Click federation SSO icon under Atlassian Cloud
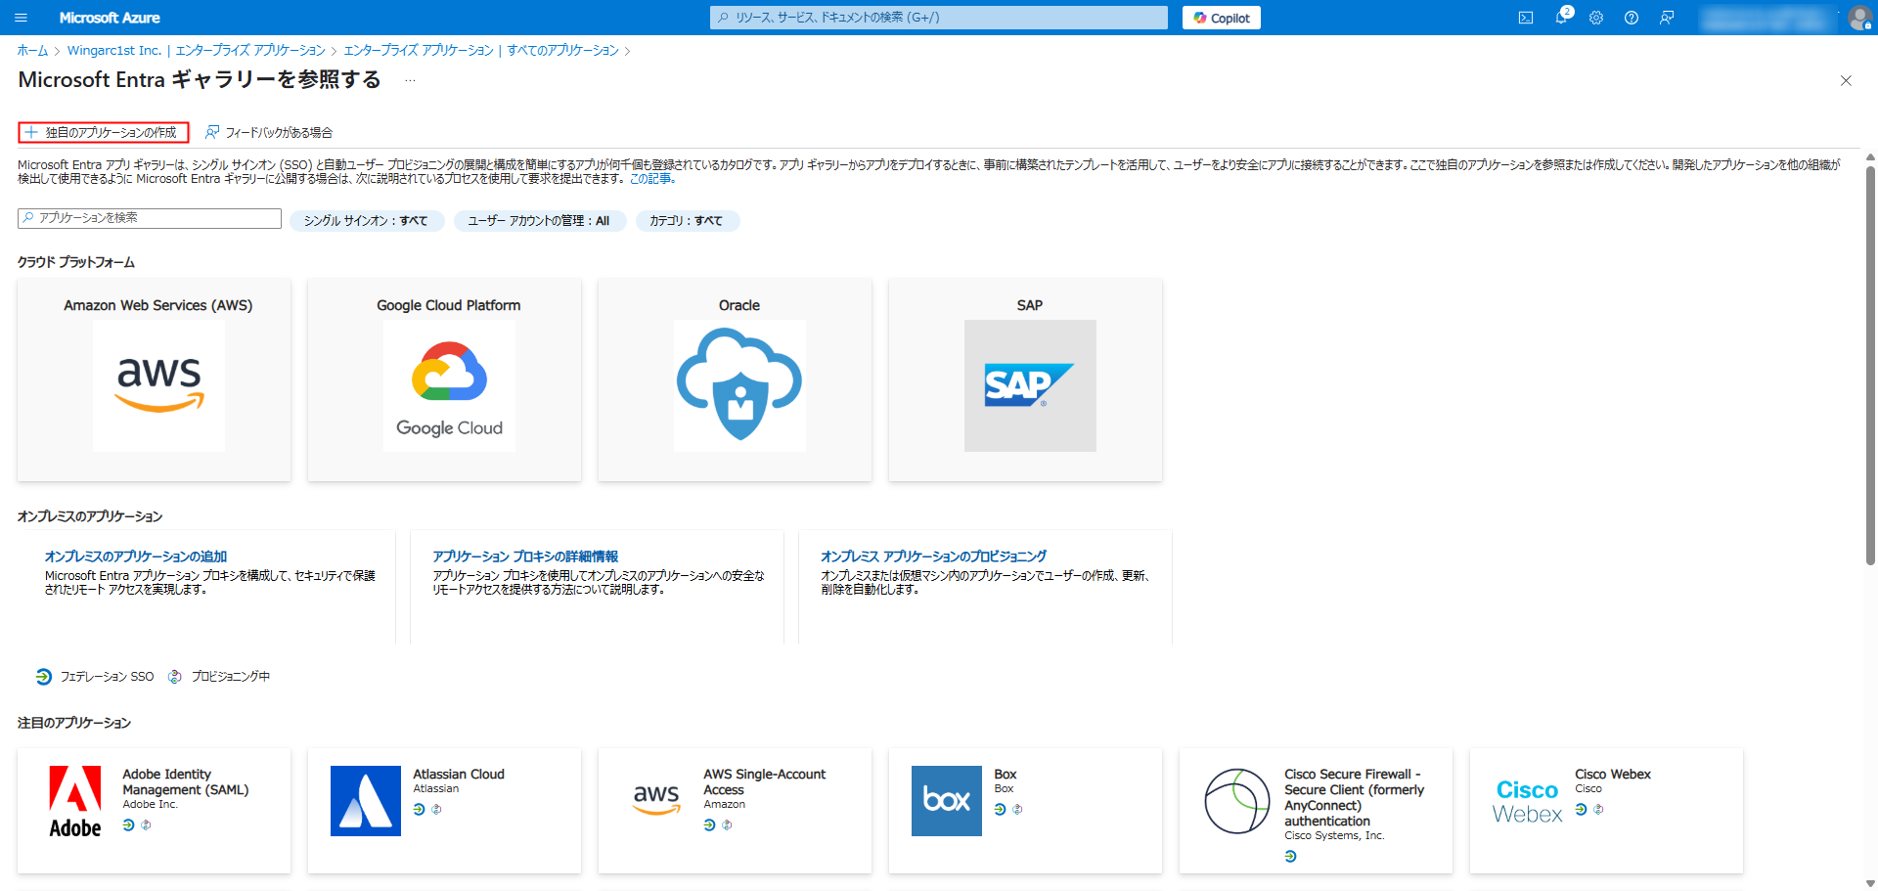The image size is (1878, 891). [419, 810]
